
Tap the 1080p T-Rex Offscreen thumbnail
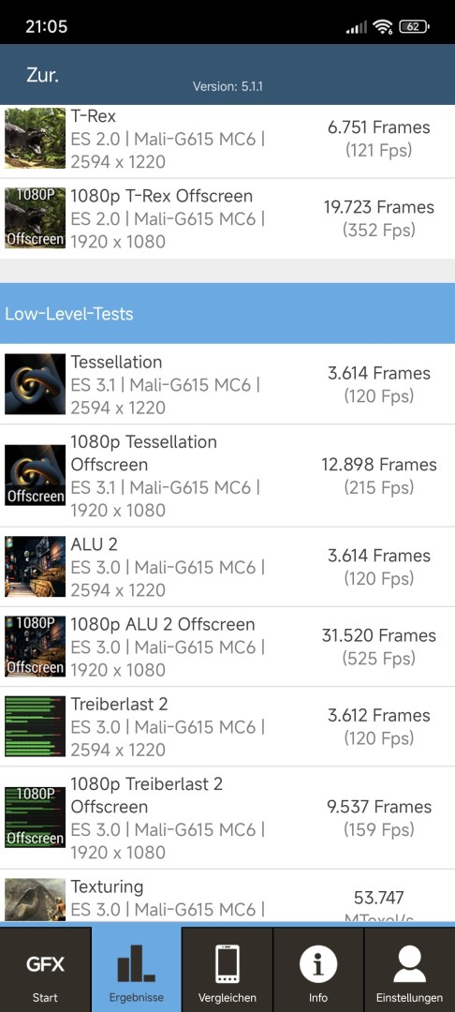(35, 218)
